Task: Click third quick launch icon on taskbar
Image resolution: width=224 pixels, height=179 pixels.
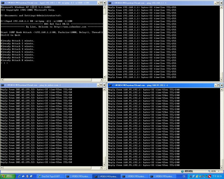Action: pyautogui.click(x=27, y=176)
